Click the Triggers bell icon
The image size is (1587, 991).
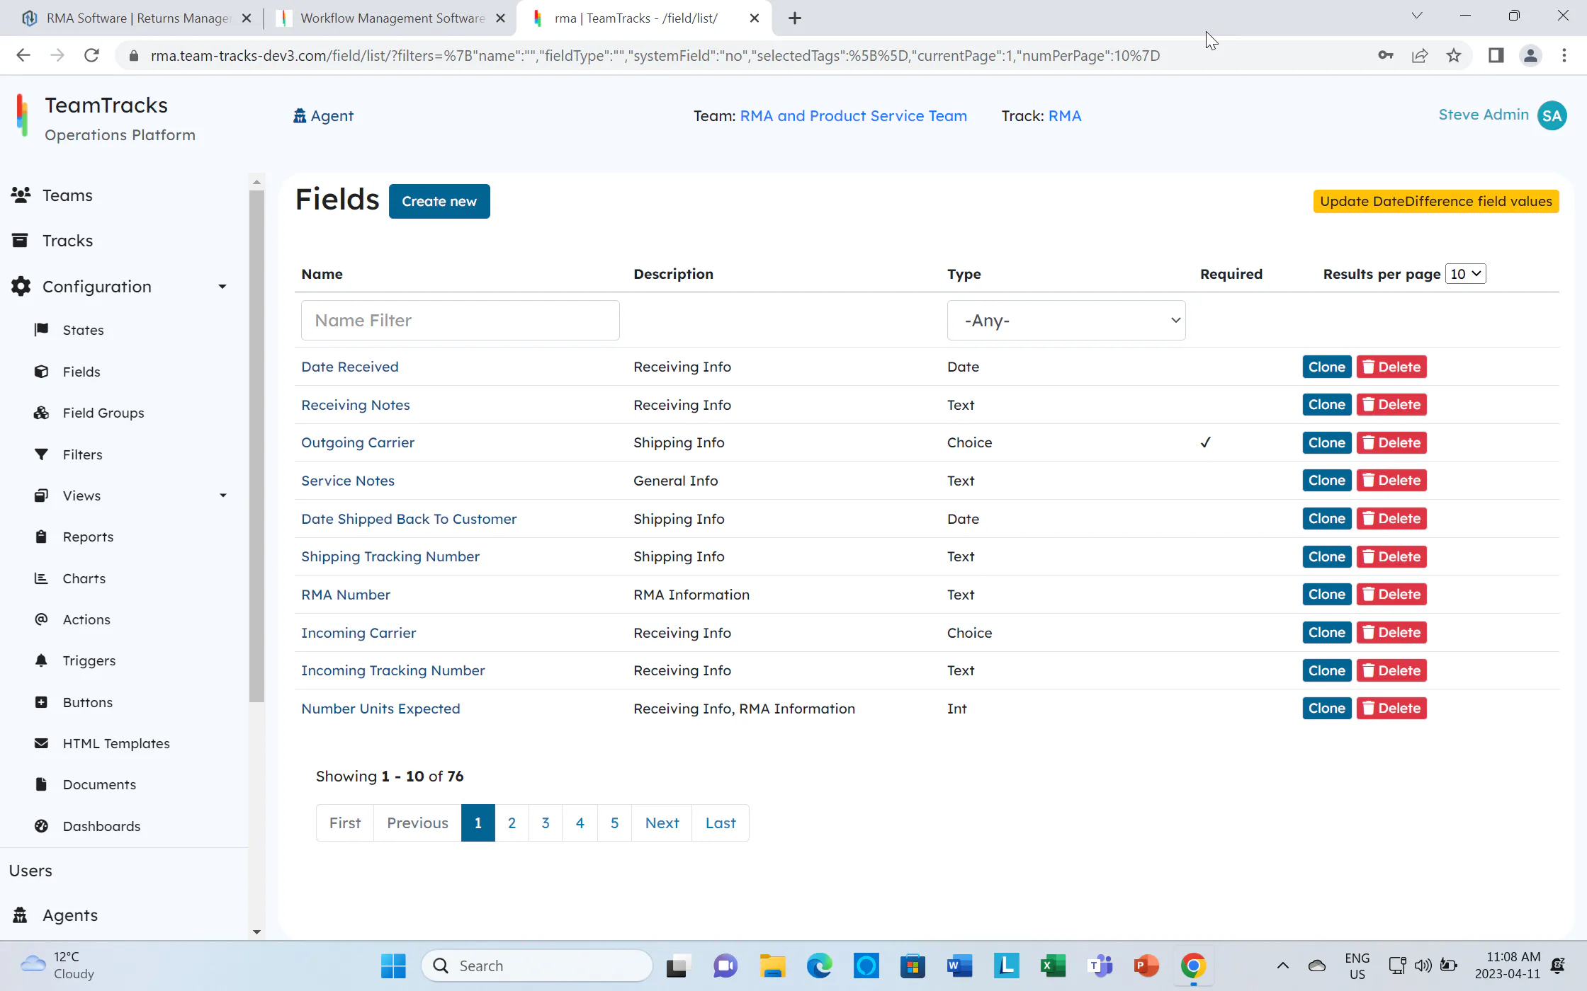point(42,660)
